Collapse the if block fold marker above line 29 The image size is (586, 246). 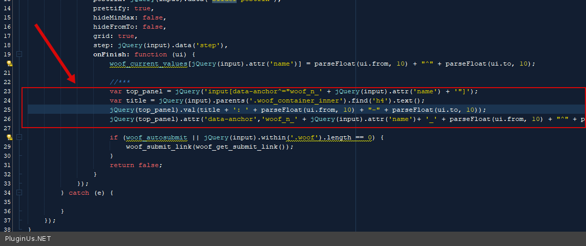pyautogui.click(x=19, y=137)
